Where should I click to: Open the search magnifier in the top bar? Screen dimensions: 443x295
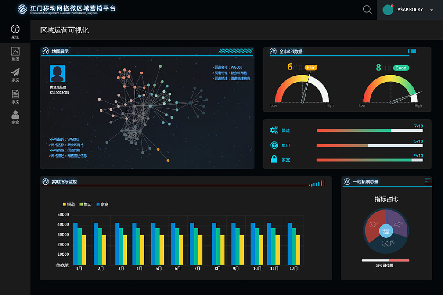[x=367, y=10]
